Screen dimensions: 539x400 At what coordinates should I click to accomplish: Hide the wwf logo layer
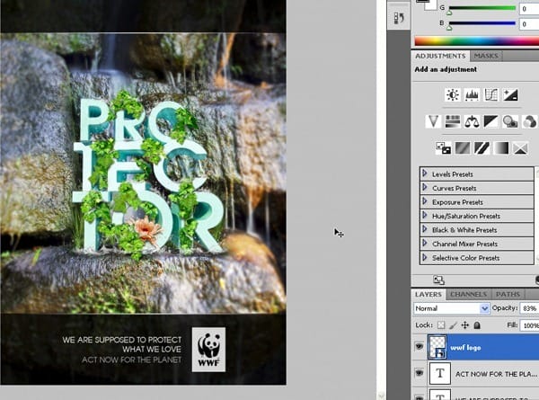[x=419, y=346]
